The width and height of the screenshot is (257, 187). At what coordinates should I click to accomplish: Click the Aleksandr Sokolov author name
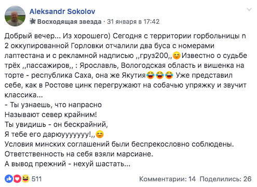tap(62, 11)
